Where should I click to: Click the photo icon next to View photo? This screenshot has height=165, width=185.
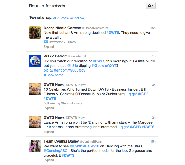pyautogui.click(x=45, y=75)
